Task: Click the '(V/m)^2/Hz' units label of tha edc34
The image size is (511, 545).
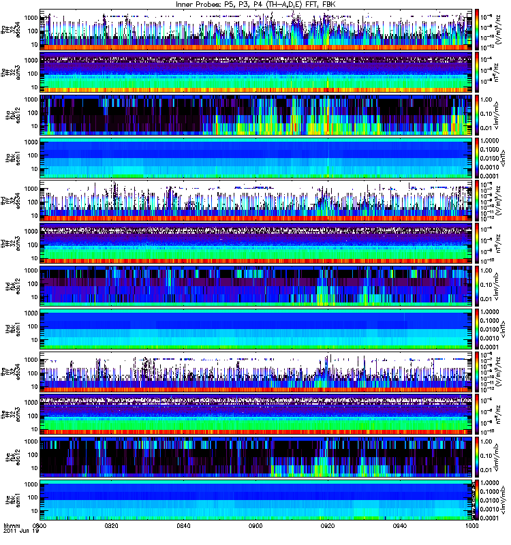Action: 499,30
